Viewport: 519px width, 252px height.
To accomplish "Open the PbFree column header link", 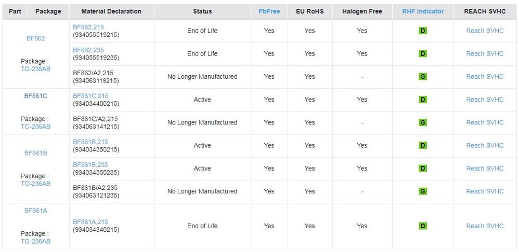I will (269, 11).
